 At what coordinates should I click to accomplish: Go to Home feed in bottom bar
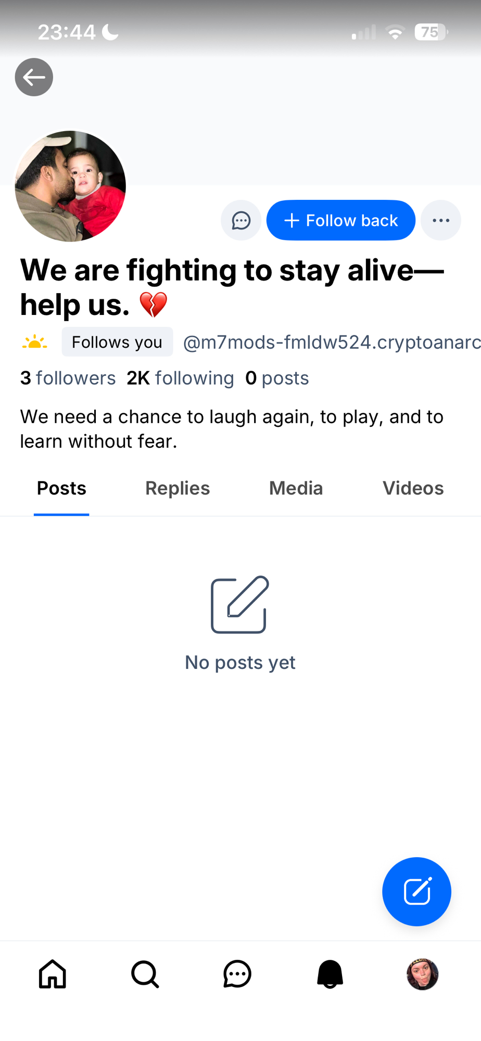click(53, 974)
